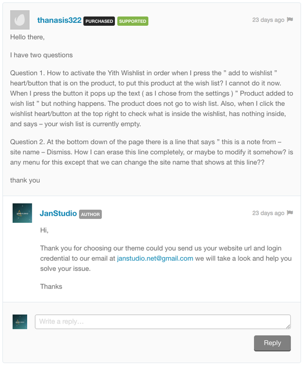
Task: Click the green SUPPORTED badge
Action: [133, 21]
